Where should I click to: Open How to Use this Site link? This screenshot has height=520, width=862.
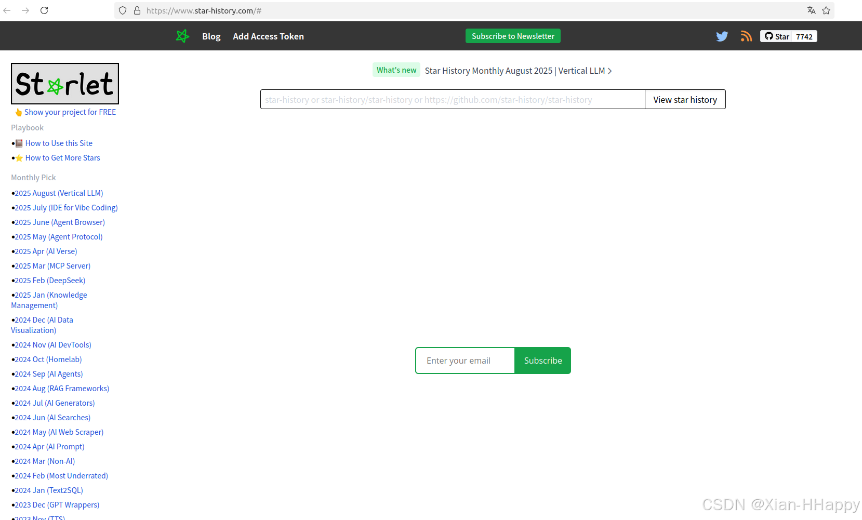[x=59, y=143]
